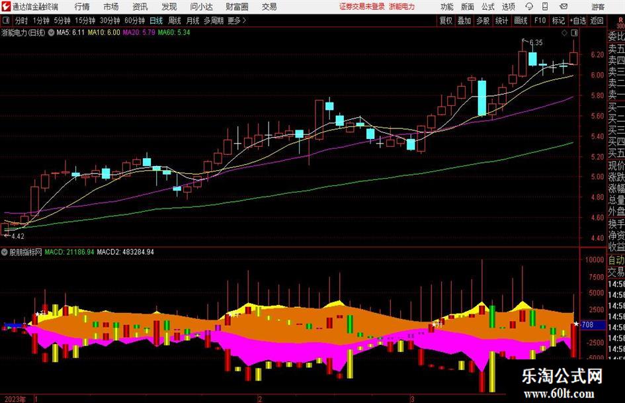The height and width of the screenshot is (403, 625).
Task: Click the 换手 row in quote panel
Action: tap(616, 224)
